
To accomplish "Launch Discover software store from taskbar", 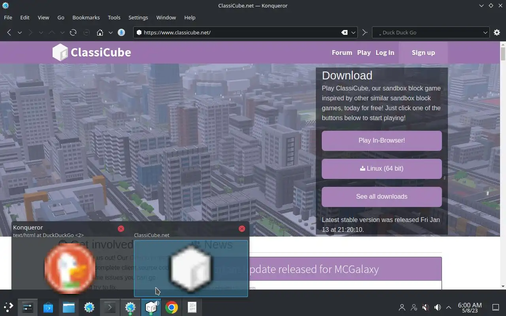I will tap(48, 307).
